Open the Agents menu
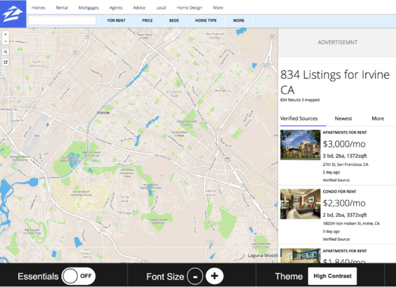This screenshot has width=396, height=287. (116, 8)
